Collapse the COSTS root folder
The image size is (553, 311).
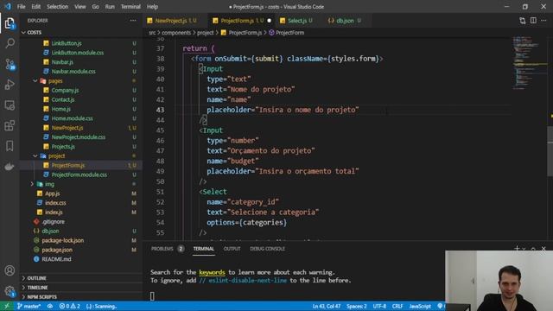point(23,33)
